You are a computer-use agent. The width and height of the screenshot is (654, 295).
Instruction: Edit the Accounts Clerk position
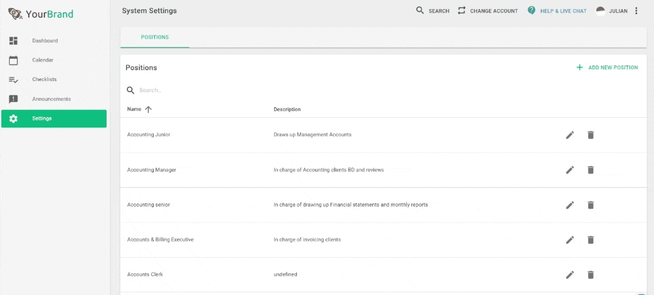point(570,275)
